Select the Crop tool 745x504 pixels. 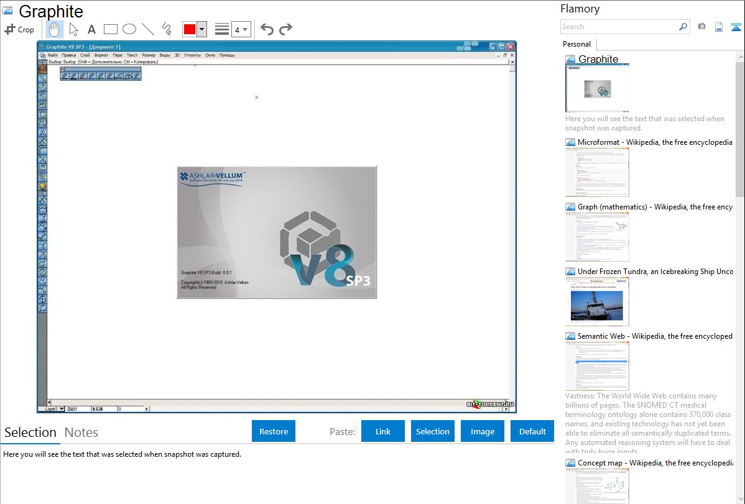tap(19, 29)
